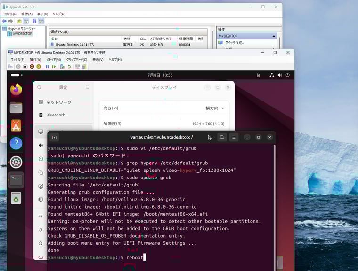This screenshot has width=358, height=271.
Task: Click the Revert checkpoint toolbar icon
Action: 69,67
